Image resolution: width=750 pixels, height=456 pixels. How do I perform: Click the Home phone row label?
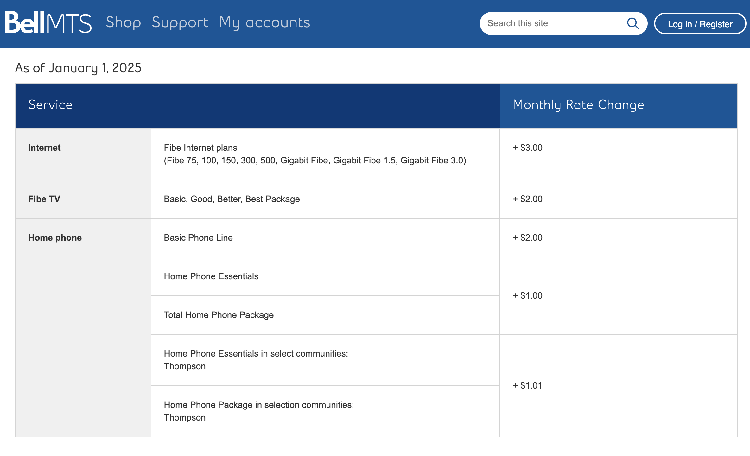(x=55, y=237)
